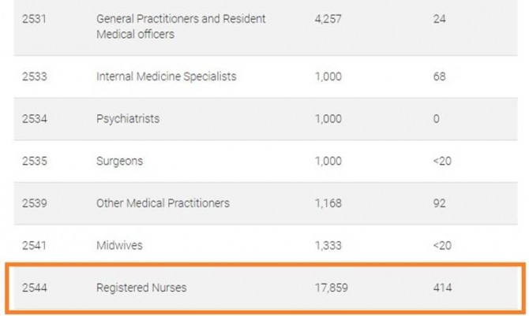This screenshot has width=529, height=316.
Task: Click occupation code 2541
Action: [x=36, y=245]
